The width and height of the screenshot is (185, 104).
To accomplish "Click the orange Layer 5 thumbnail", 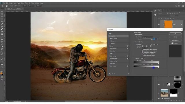I will (168, 24).
